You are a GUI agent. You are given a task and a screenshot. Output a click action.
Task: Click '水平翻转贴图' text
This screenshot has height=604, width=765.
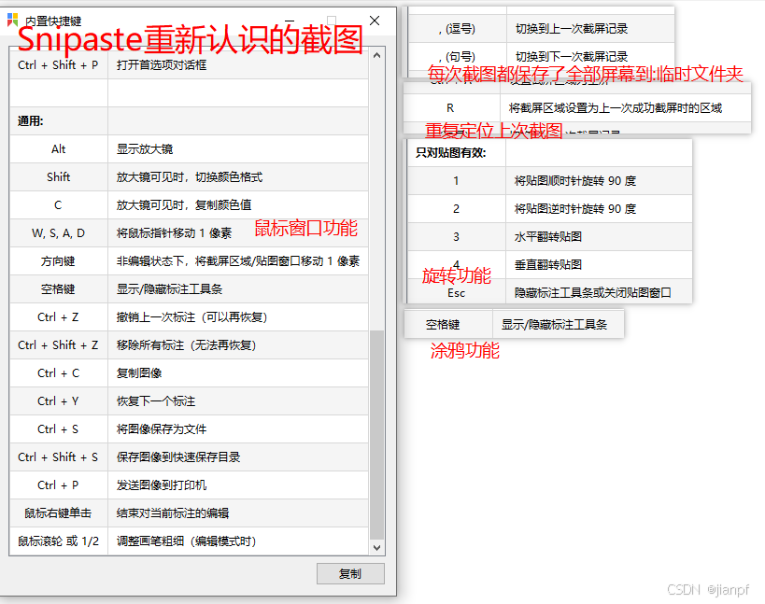548,237
